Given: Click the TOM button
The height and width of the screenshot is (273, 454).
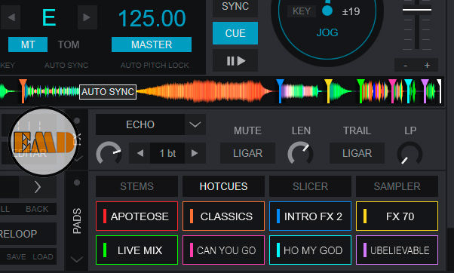Looking at the screenshot, I should point(69,44).
